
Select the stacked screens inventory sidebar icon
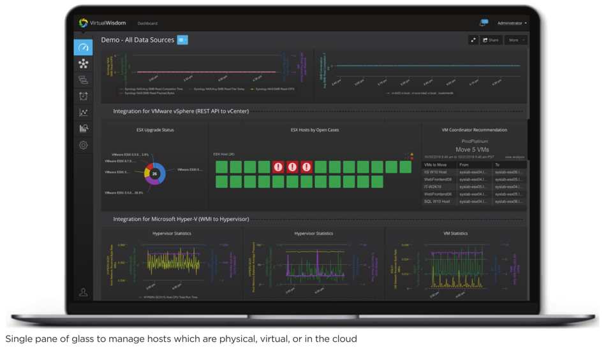point(83,80)
